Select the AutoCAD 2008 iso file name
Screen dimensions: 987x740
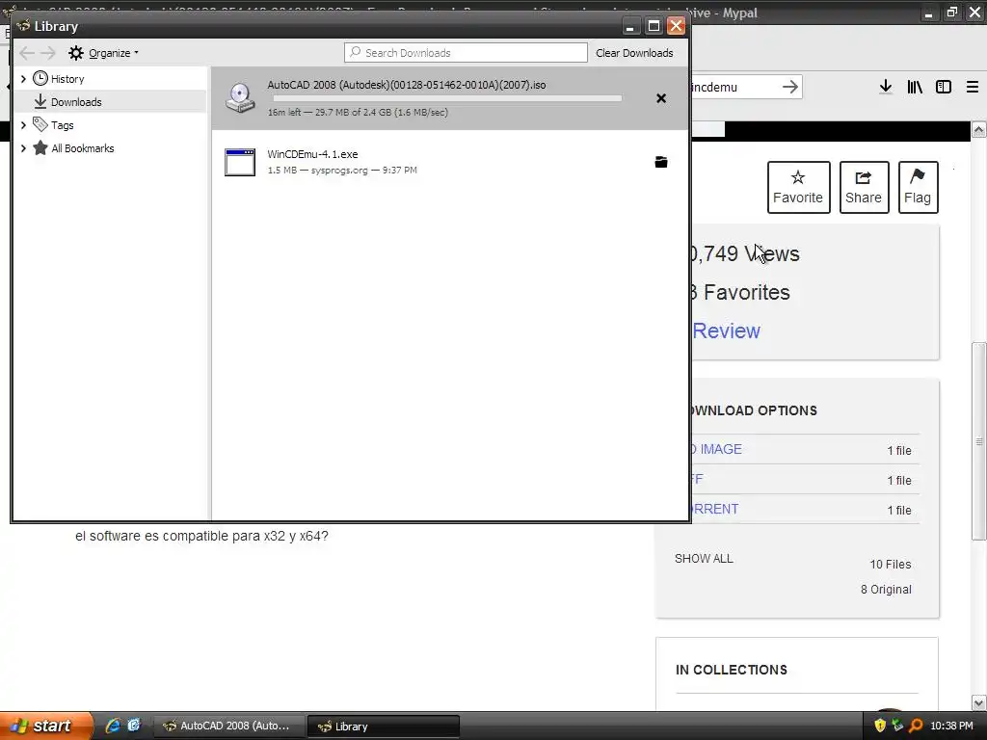[x=407, y=85]
